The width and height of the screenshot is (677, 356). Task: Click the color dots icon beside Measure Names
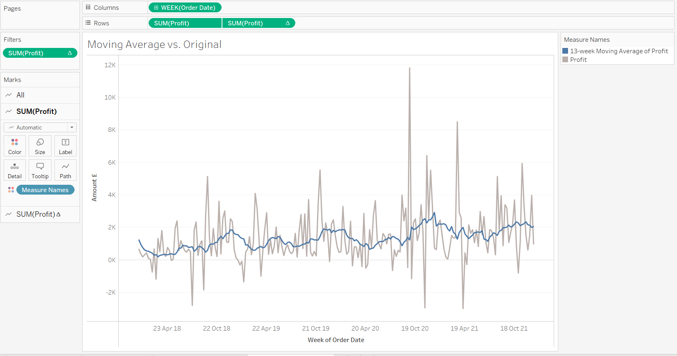click(x=11, y=190)
